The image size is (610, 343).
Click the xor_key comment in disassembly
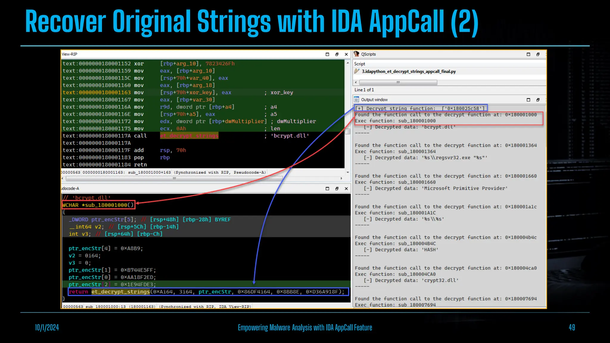[282, 93]
